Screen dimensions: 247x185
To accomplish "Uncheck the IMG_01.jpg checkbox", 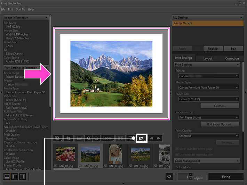I will [56, 166].
